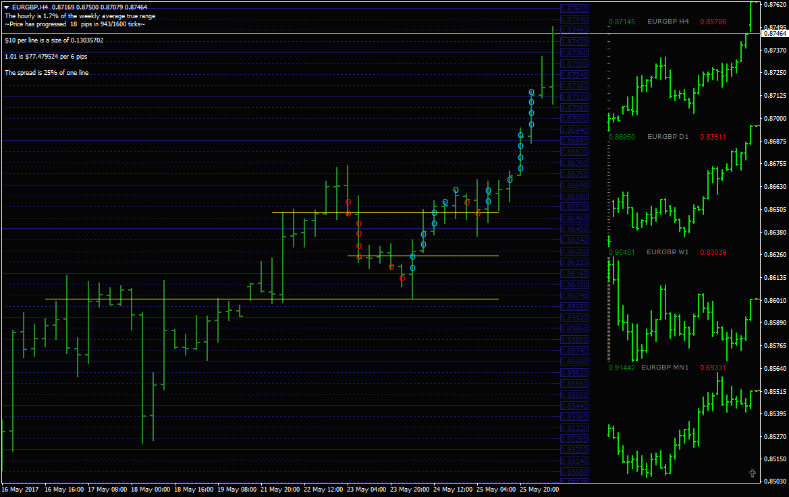Click the 0.85800 grid level label
The height and width of the screenshot is (497, 789).
(x=574, y=340)
